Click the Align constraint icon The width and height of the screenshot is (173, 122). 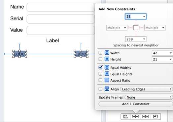pos(107,89)
